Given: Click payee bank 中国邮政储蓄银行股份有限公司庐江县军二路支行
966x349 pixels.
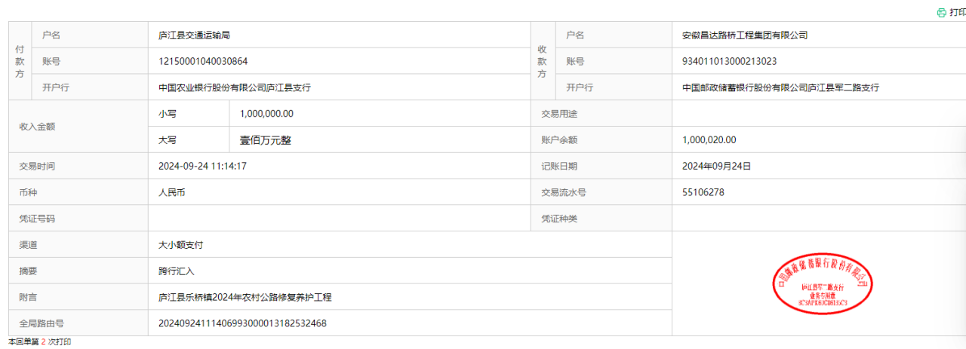Looking at the screenshot, I should pos(780,87).
